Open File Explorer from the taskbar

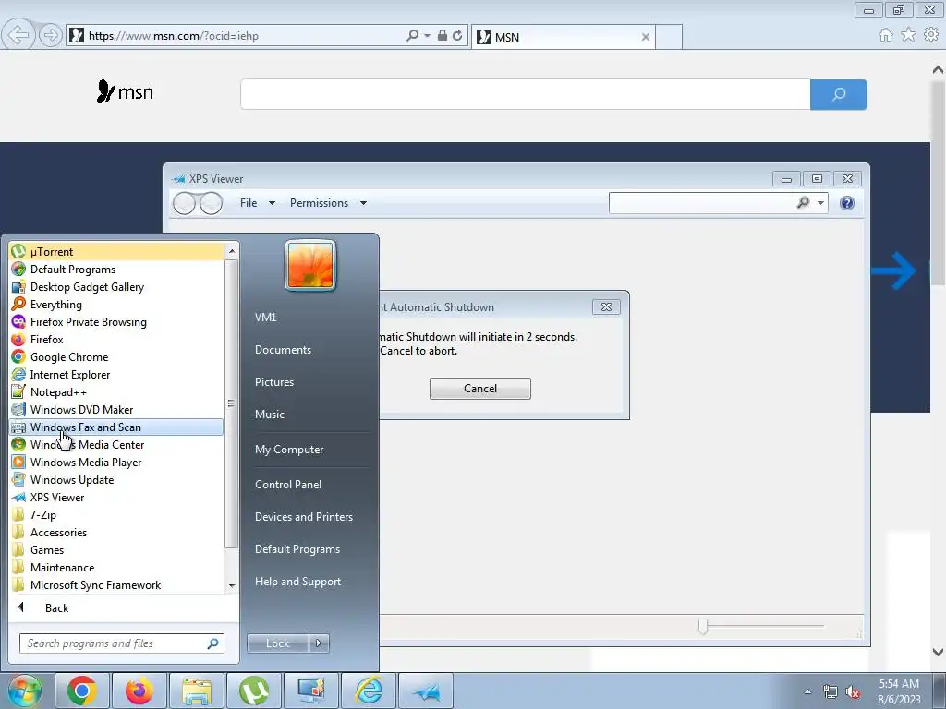click(x=197, y=691)
